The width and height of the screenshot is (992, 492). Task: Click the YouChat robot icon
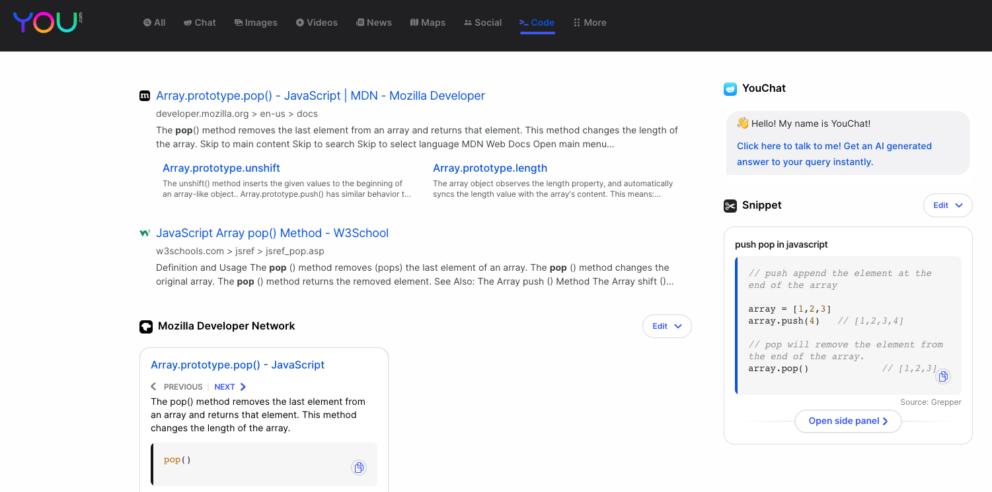pyautogui.click(x=730, y=88)
